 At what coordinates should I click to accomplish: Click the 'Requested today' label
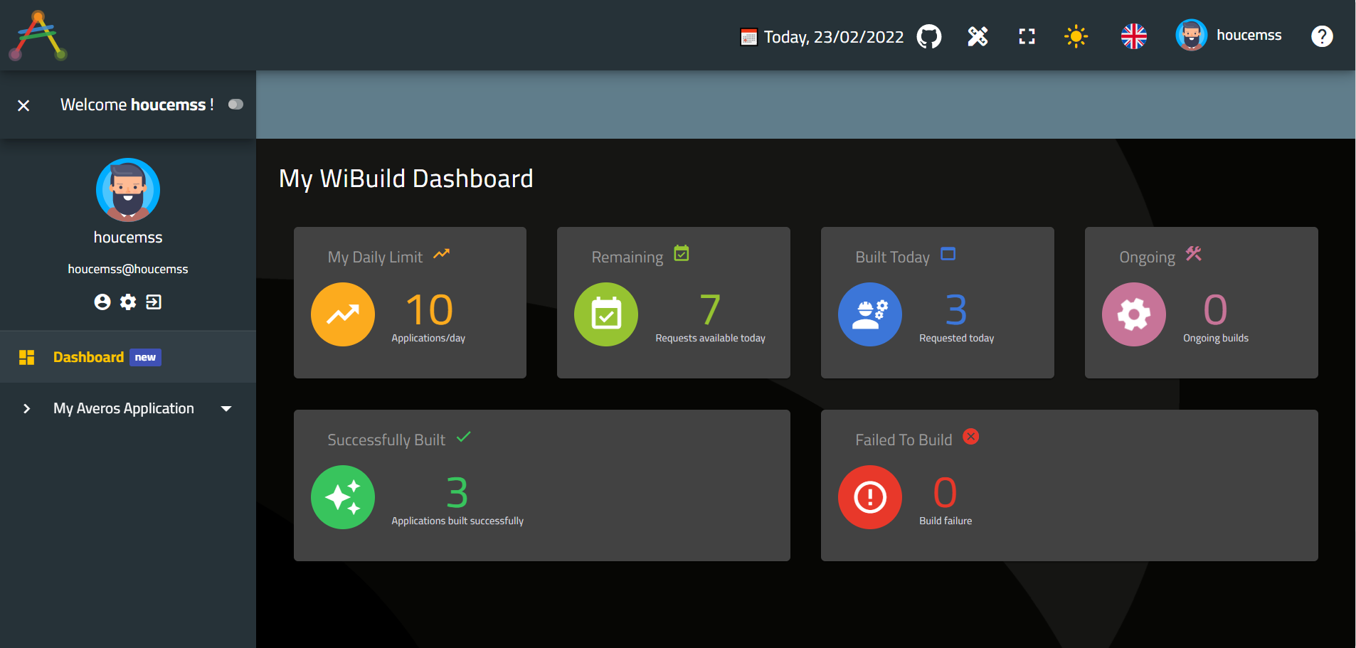tap(957, 339)
